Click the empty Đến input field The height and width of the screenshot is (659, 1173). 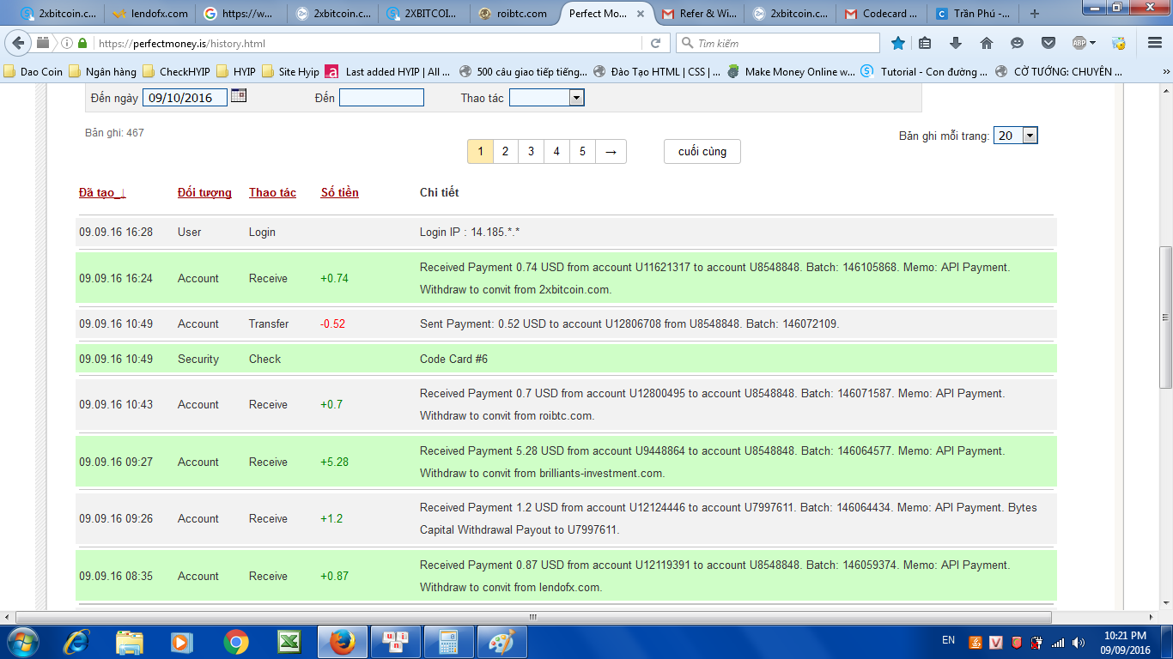point(381,98)
